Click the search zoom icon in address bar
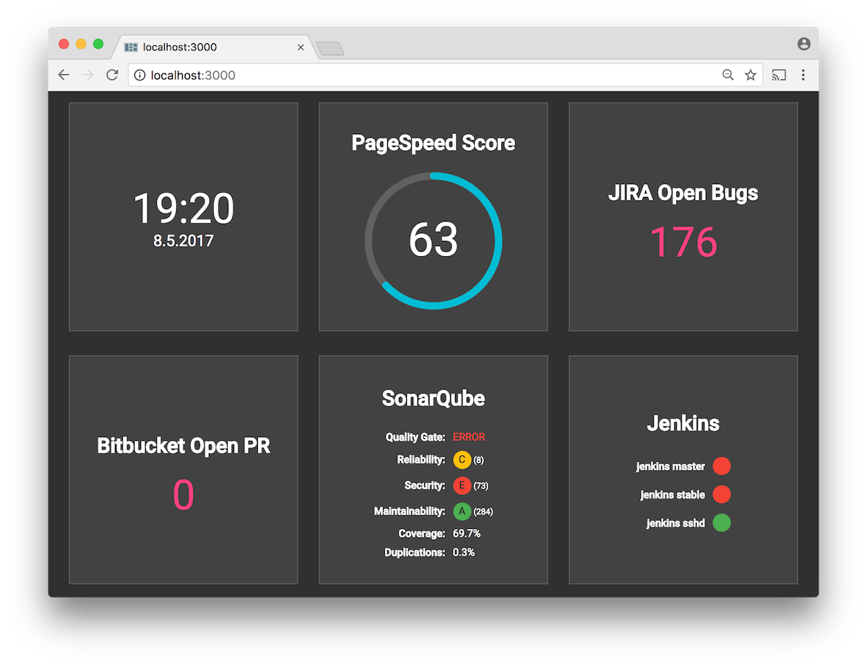This screenshot has width=867, height=666. coord(728,74)
